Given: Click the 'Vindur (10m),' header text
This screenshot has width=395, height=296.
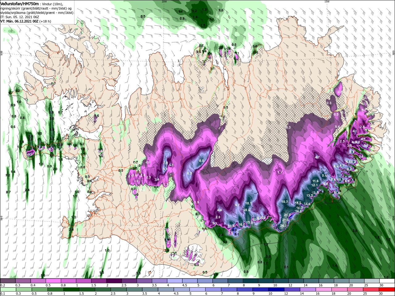Looking at the screenshot, I should point(52,4).
